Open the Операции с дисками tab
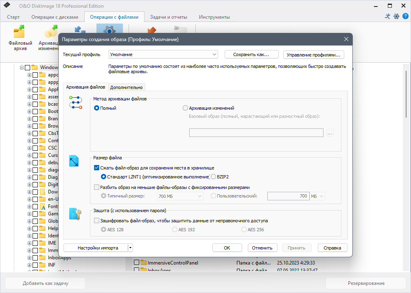 pyautogui.click(x=55, y=17)
